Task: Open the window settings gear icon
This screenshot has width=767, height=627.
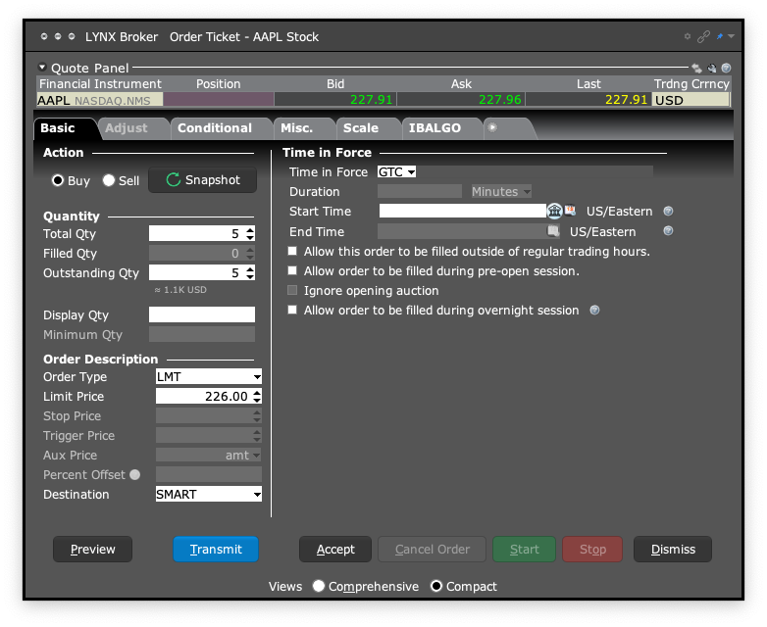Action: click(x=688, y=36)
